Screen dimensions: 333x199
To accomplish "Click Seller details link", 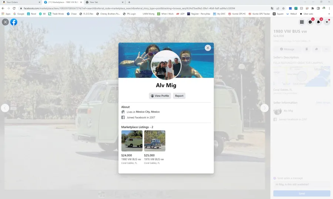I will point(323,103).
